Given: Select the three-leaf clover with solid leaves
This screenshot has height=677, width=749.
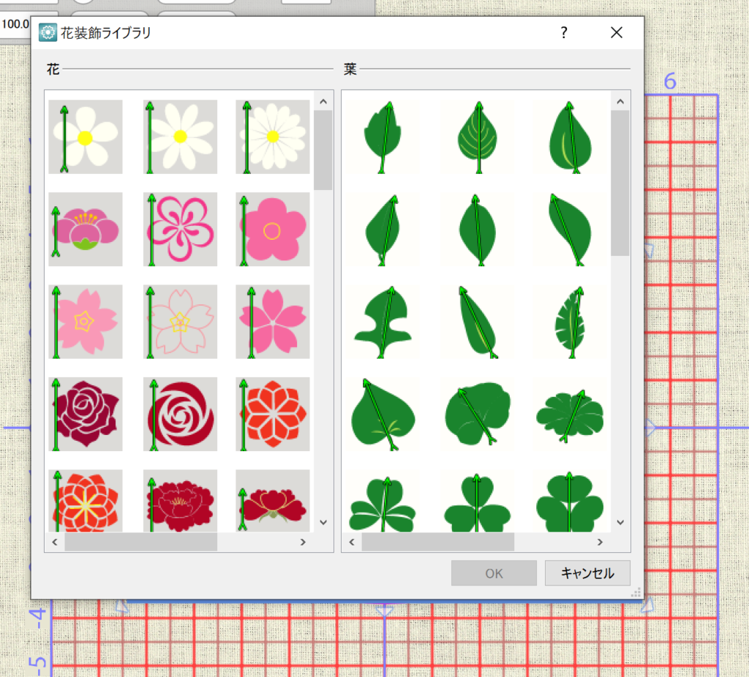Looking at the screenshot, I should pyautogui.click(x=477, y=506).
